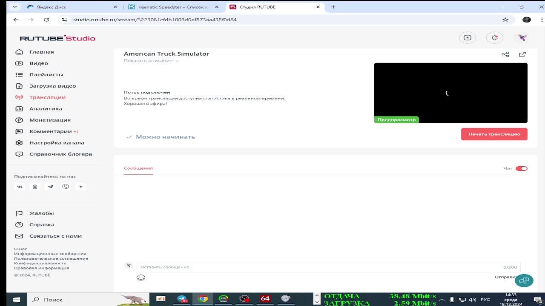Image resolution: width=545 pixels, height=306 pixels.
Task: Open the Chrome tab search dropdown
Action: pyautogui.click(x=15, y=7)
